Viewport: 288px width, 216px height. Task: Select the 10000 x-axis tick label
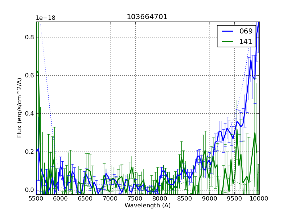(259, 198)
